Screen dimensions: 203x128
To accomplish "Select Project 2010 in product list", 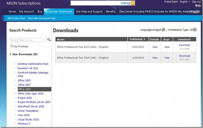I will point(25,98).
